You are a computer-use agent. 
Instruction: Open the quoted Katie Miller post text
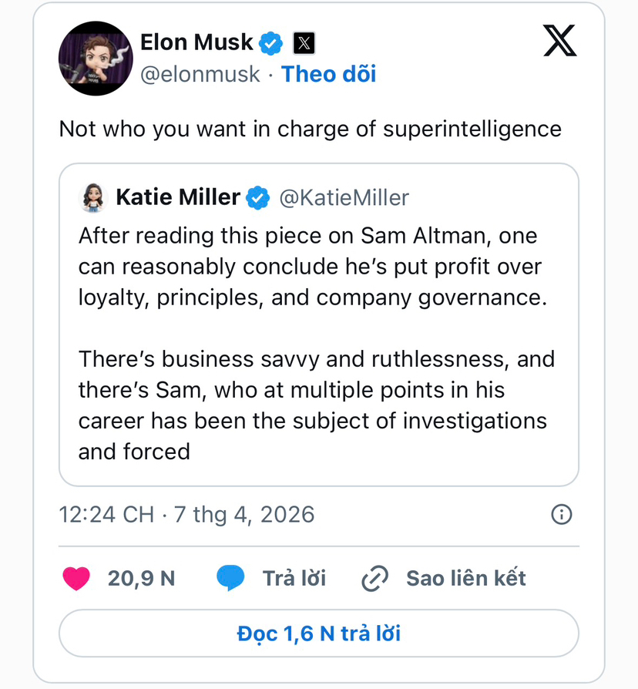tap(317, 343)
